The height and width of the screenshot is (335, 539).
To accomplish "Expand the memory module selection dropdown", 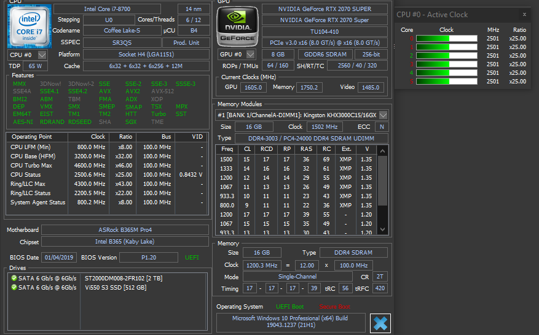I will coord(384,115).
